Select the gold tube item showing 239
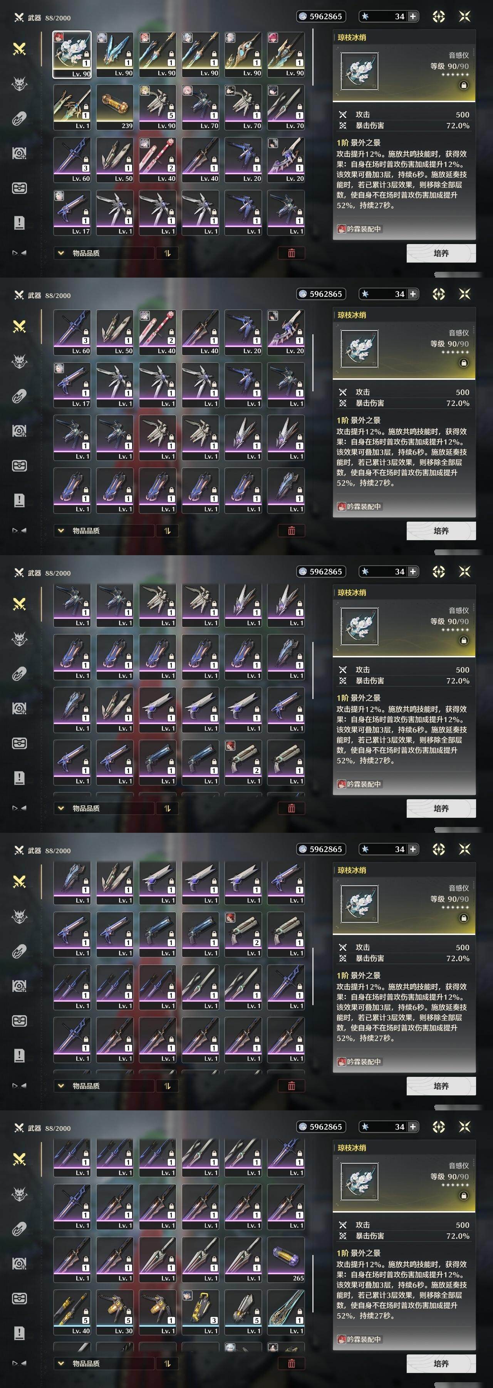The width and height of the screenshot is (493, 1388). coord(115,107)
